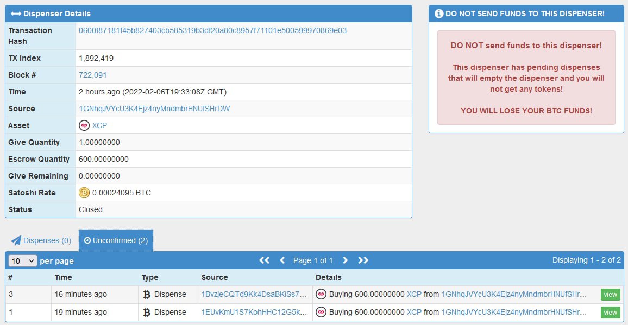Click Bitcoin symbol in row 3 Type column

pos(147,295)
